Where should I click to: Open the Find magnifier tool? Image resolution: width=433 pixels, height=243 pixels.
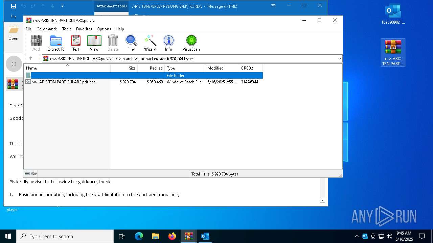pos(131,43)
